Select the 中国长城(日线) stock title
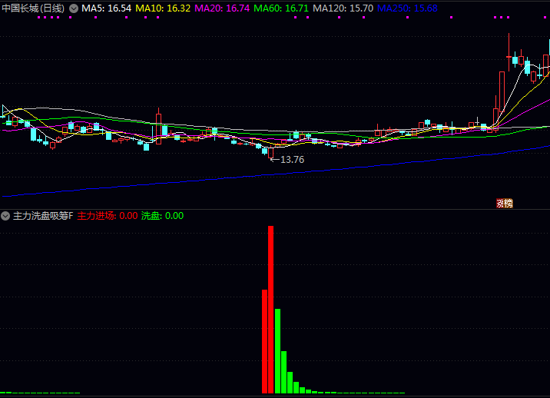This screenshot has height=398, width=550. click(33, 8)
